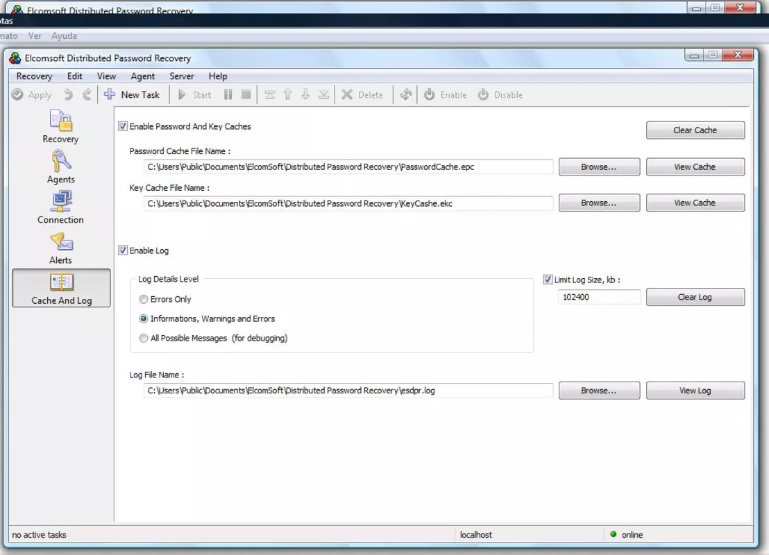This screenshot has width=769, height=555.
Task: Click the Password Cache File Name field
Action: tap(348, 166)
